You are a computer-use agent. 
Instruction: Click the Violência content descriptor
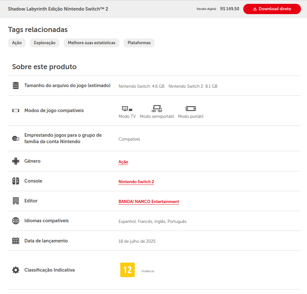148,271
